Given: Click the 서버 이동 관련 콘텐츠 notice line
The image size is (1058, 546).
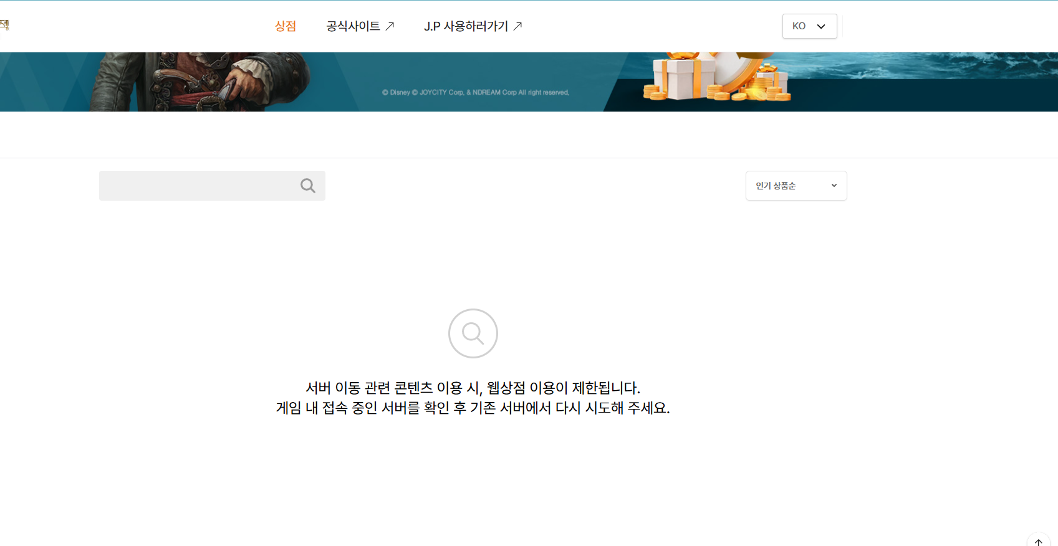Looking at the screenshot, I should [x=473, y=388].
